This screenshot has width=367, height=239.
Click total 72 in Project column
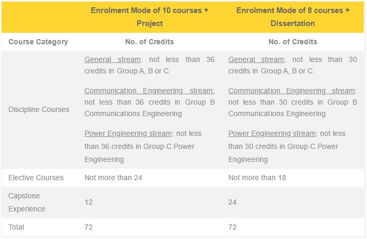click(x=89, y=227)
